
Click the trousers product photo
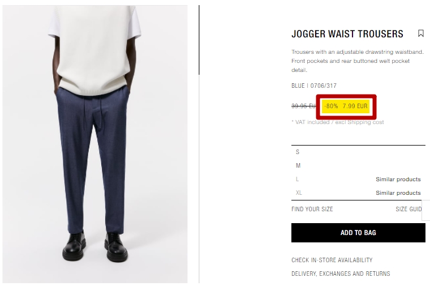pyautogui.click(x=95, y=144)
